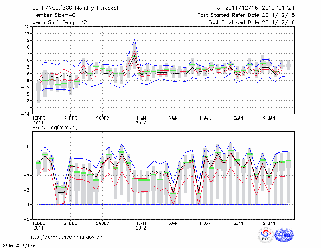
Task: Select the Fcst Started Refer Date line
Action: click(246, 15)
